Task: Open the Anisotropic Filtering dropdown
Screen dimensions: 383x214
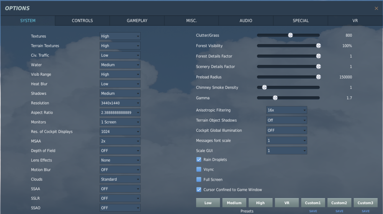Action: [x=286, y=110]
